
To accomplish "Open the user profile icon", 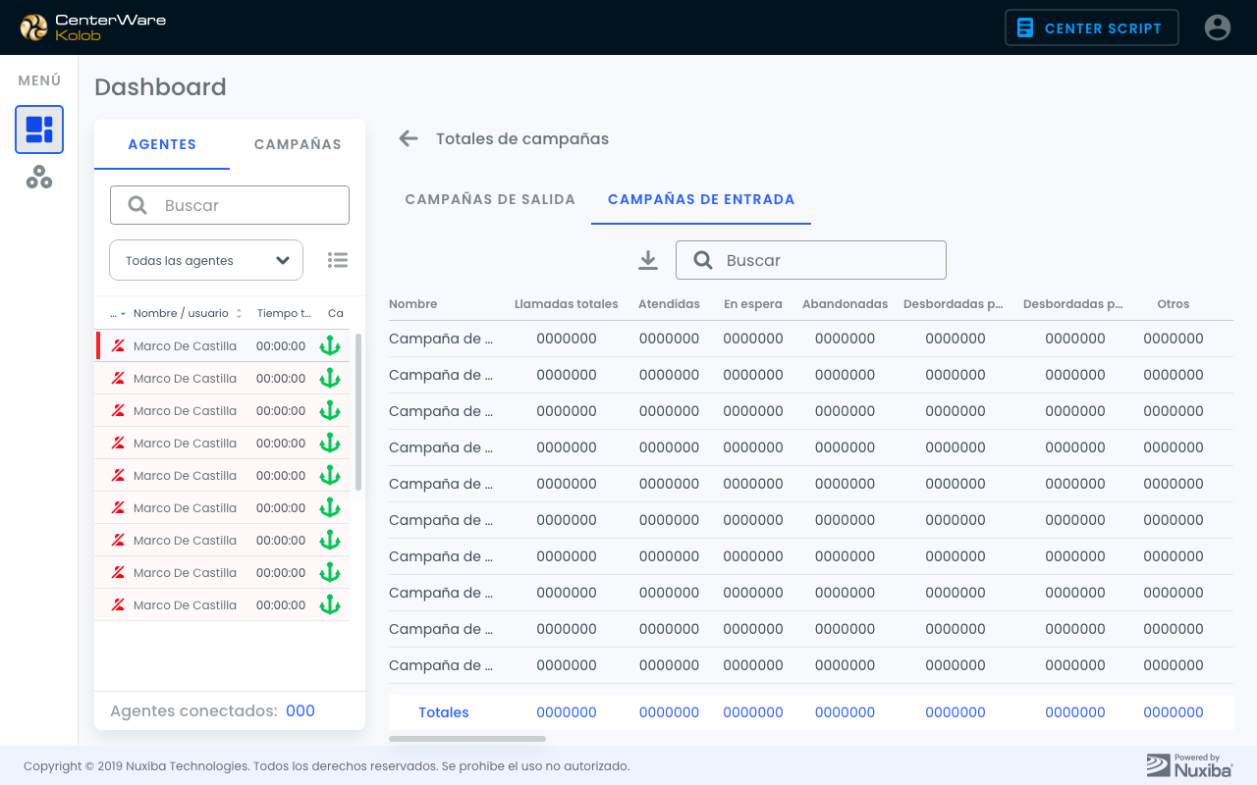I will [x=1218, y=27].
